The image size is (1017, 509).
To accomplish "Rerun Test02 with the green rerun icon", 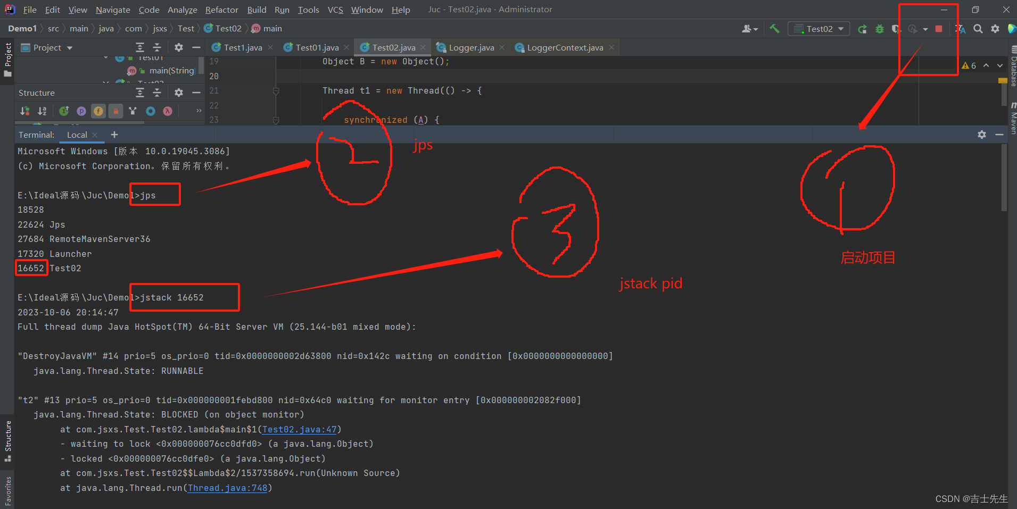I will 863,29.
